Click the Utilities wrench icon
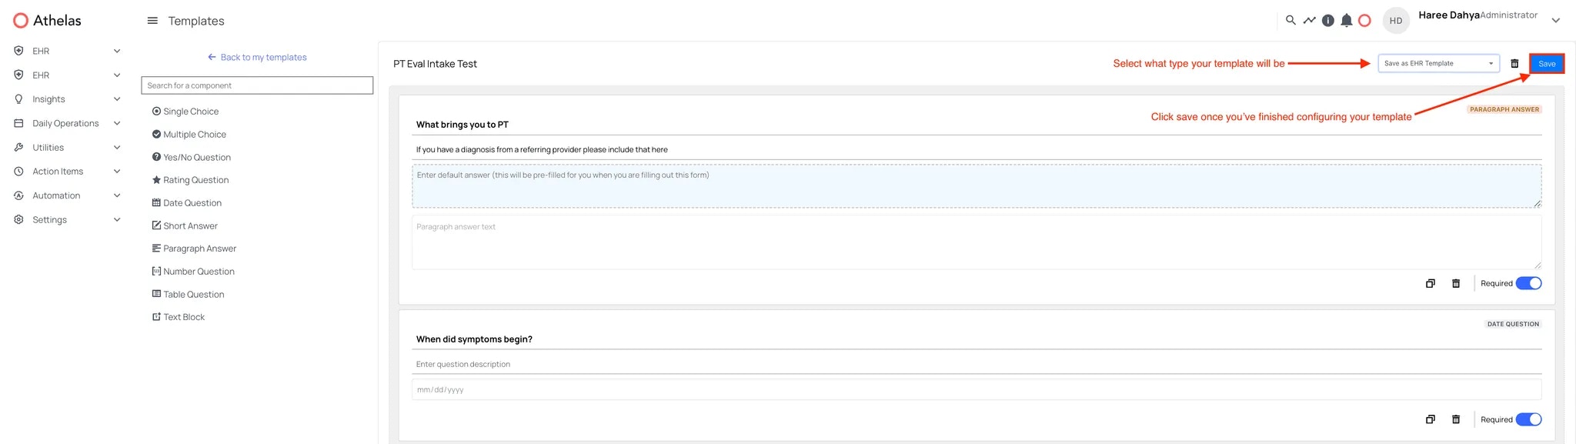1576x444 pixels. (x=19, y=147)
